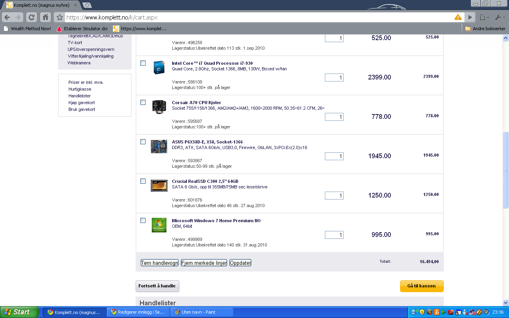The height and width of the screenshot is (318, 509).
Task: Tick the checkbox for Intel Core i7 processor
Action: (143, 63)
